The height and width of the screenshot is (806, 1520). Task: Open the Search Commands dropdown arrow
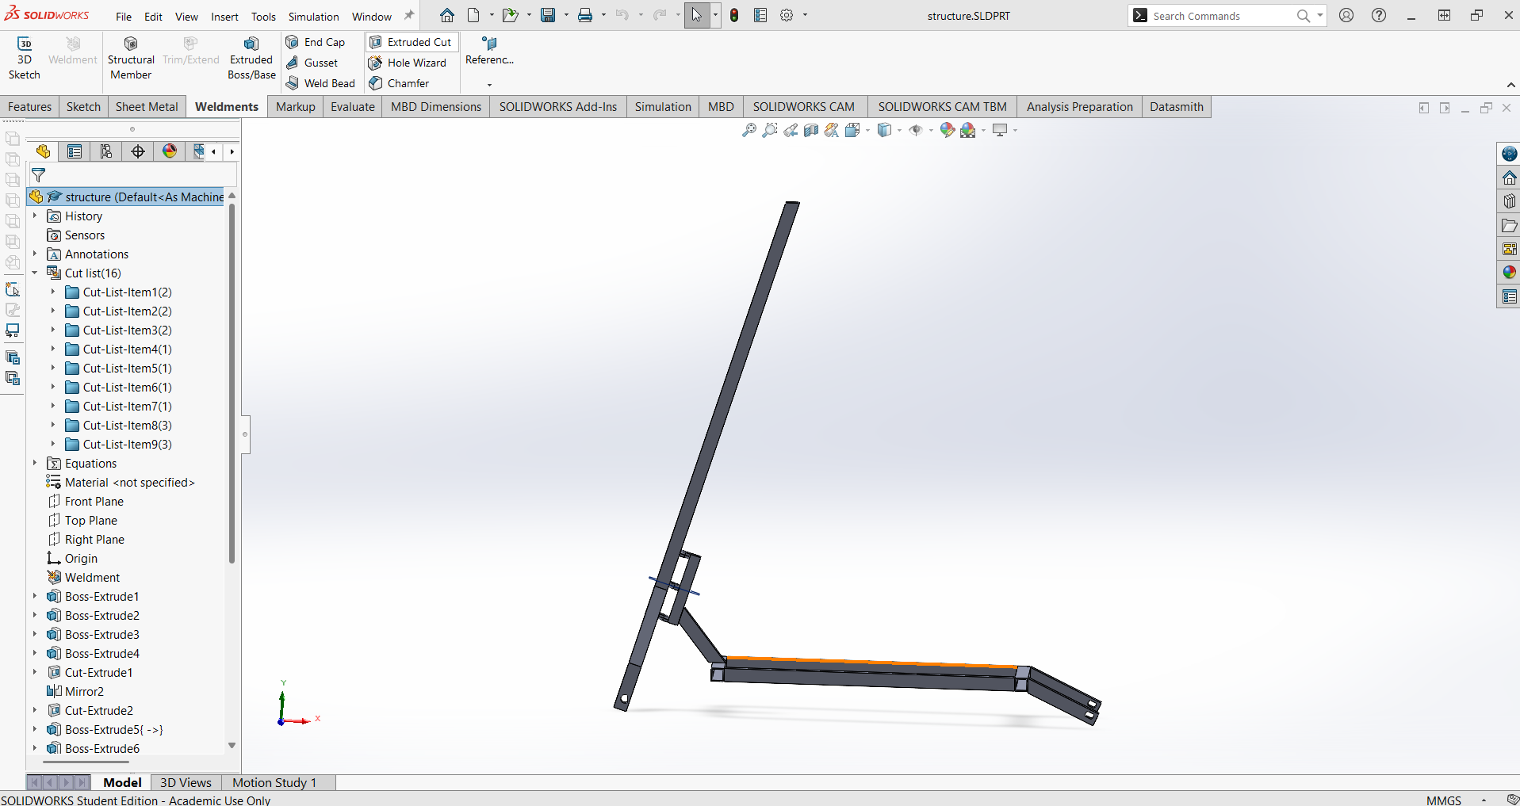[x=1320, y=15]
